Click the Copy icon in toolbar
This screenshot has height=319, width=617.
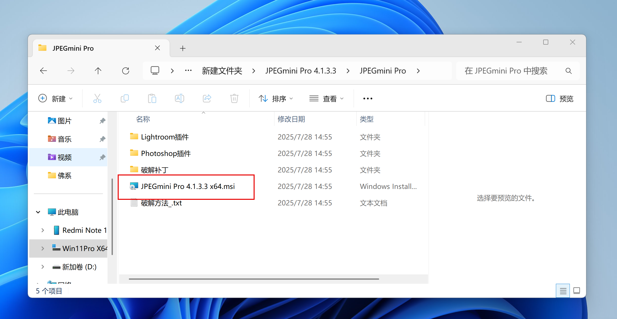click(125, 98)
